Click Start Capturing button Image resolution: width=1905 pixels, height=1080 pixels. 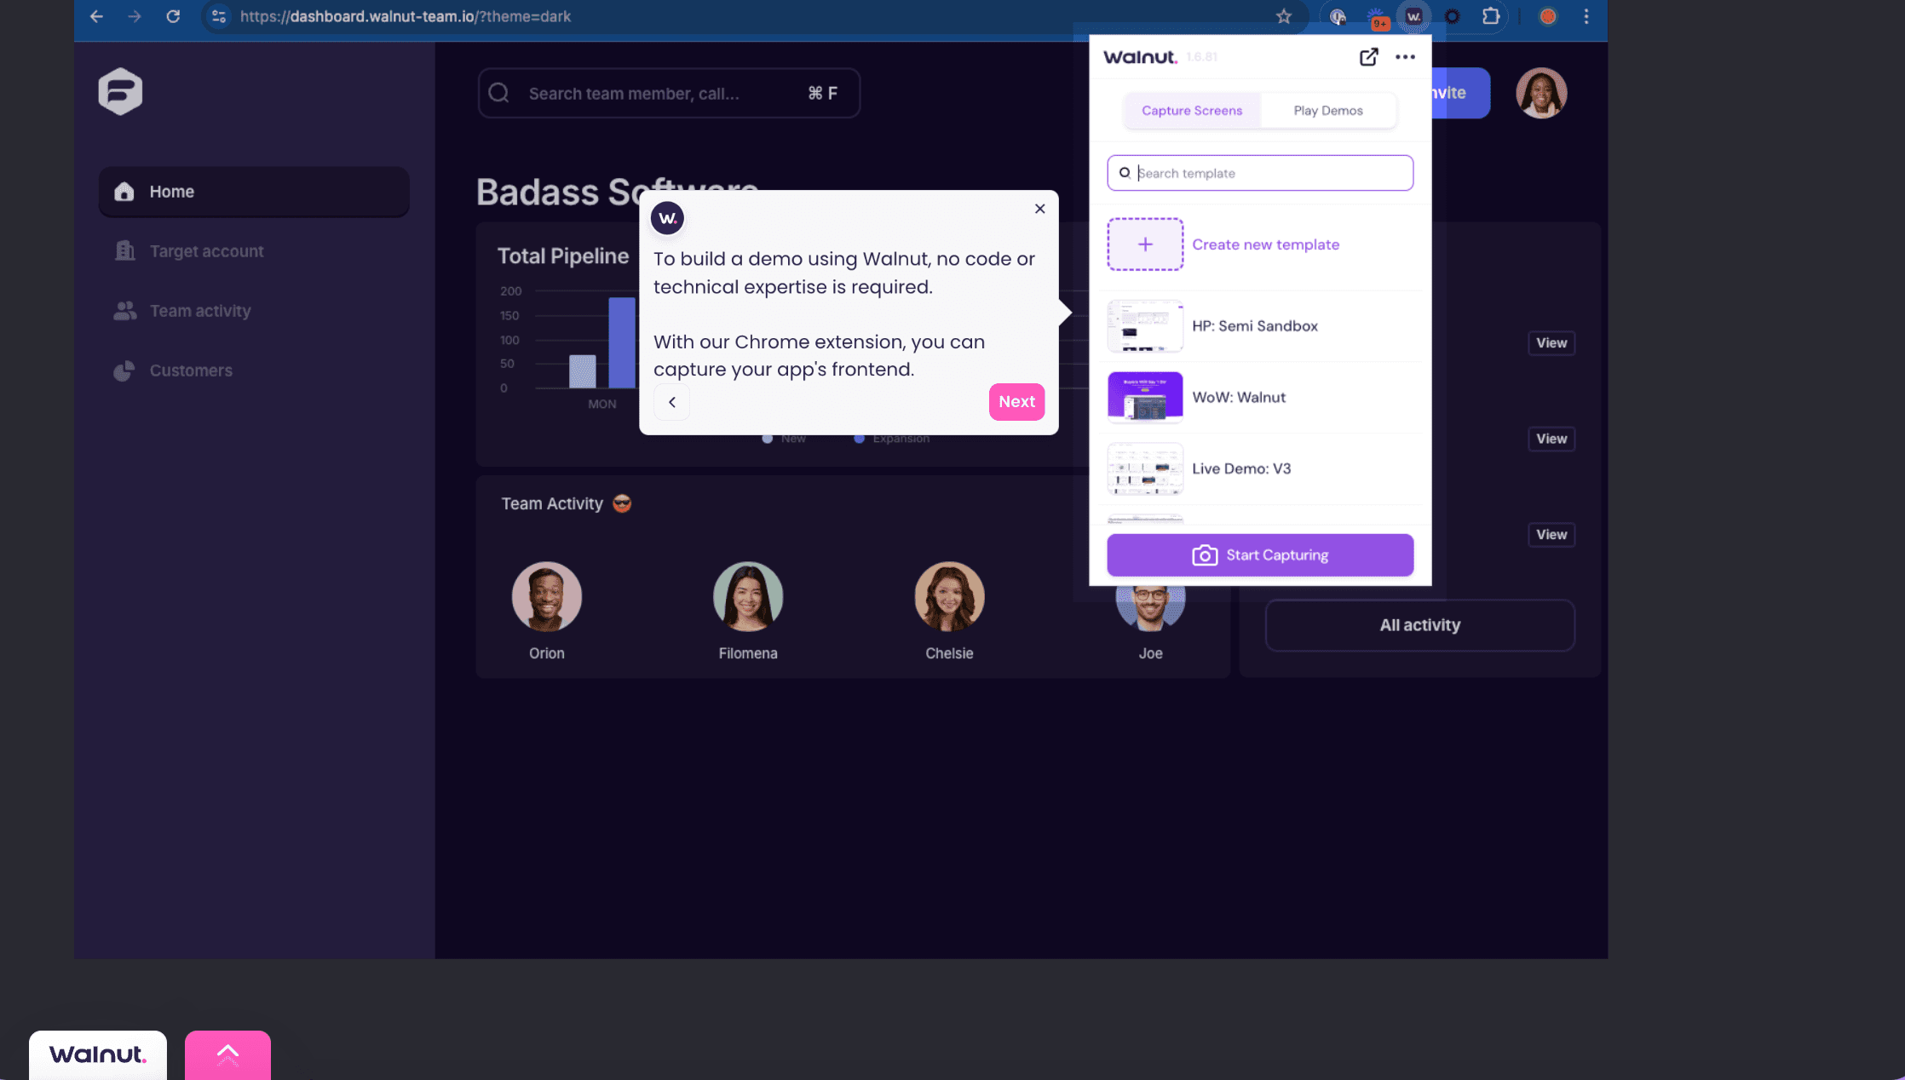(x=1260, y=554)
